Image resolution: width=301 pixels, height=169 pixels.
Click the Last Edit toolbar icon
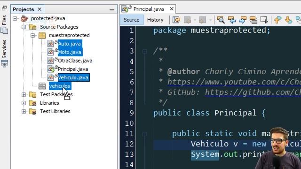tap(176, 20)
